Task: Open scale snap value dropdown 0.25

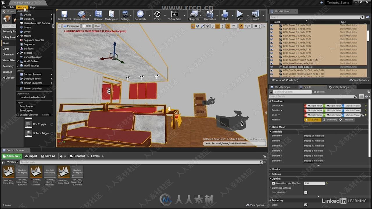Action: pyautogui.click(x=247, y=26)
